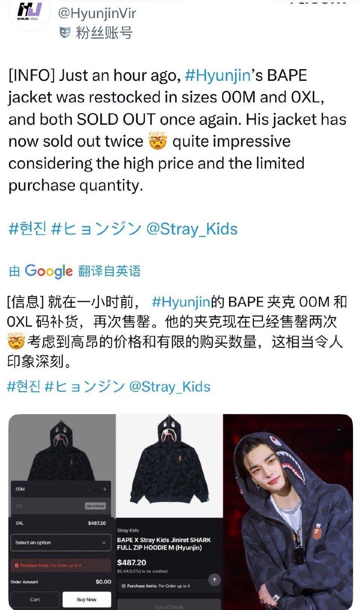Open the #ヒョンジン hashtag in the original post
Image resolution: width=361 pixels, height=610 pixels.
(96, 229)
